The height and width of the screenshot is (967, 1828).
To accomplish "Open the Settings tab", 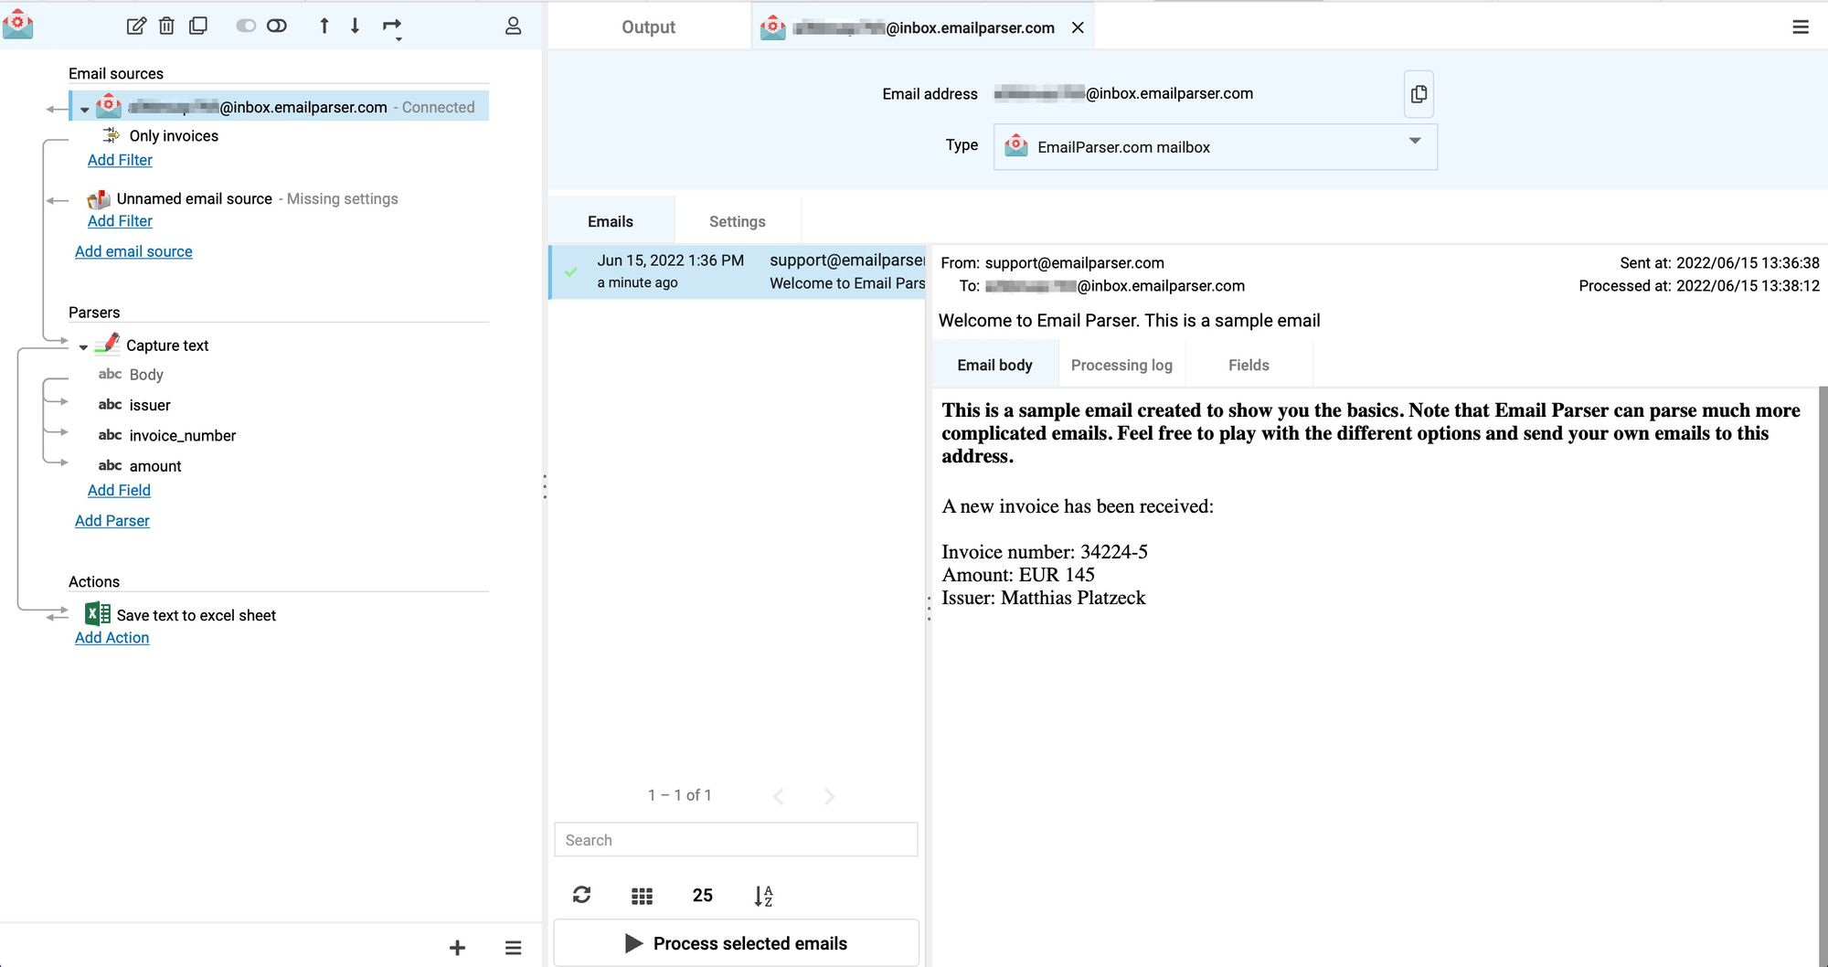I will point(737,221).
